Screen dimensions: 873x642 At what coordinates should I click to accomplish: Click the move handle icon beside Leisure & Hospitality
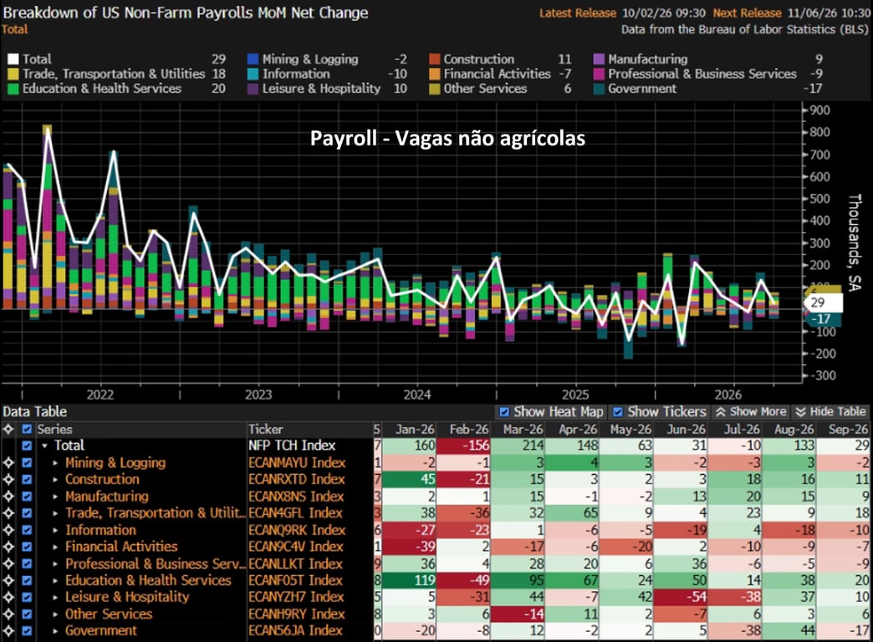pyautogui.click(x=8, y=597)
